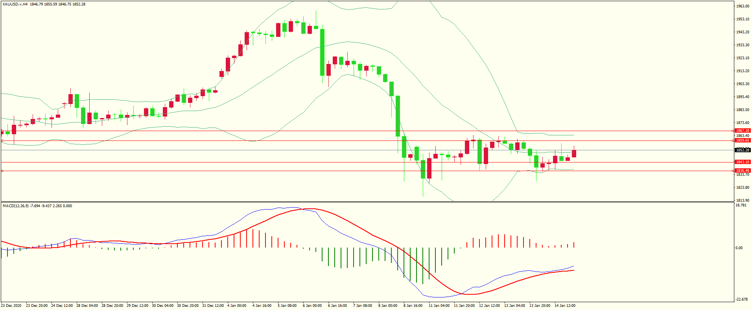Viewport: 752px width, 310px height.
Task: Click the -22.678 MACD scale bottom value
Action: click(x=741, y=299)
